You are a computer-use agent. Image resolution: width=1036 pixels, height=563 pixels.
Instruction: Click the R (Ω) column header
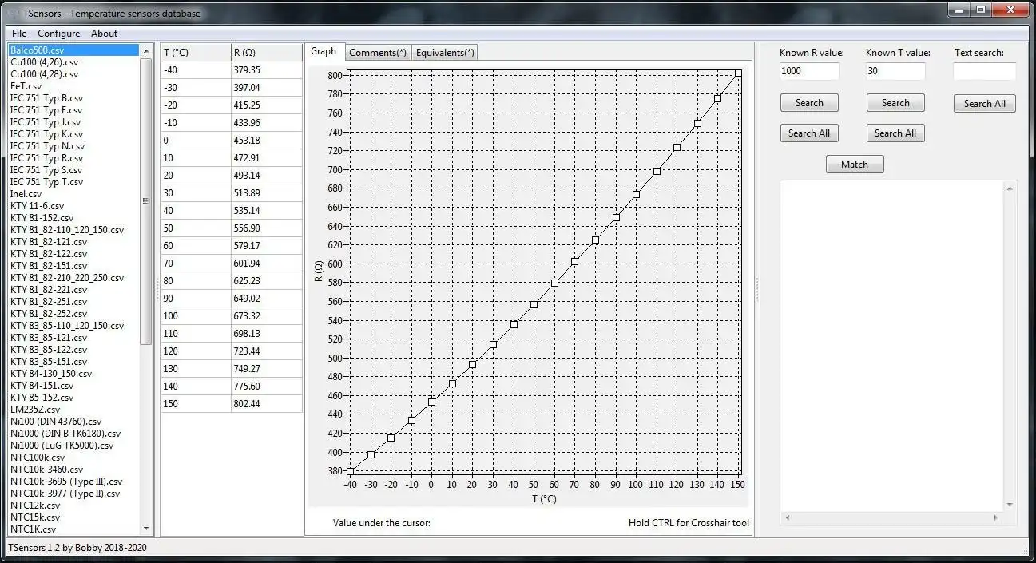[267, 53]
